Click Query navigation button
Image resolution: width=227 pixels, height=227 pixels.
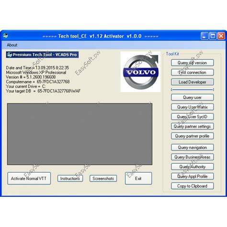tap(193, 148)
